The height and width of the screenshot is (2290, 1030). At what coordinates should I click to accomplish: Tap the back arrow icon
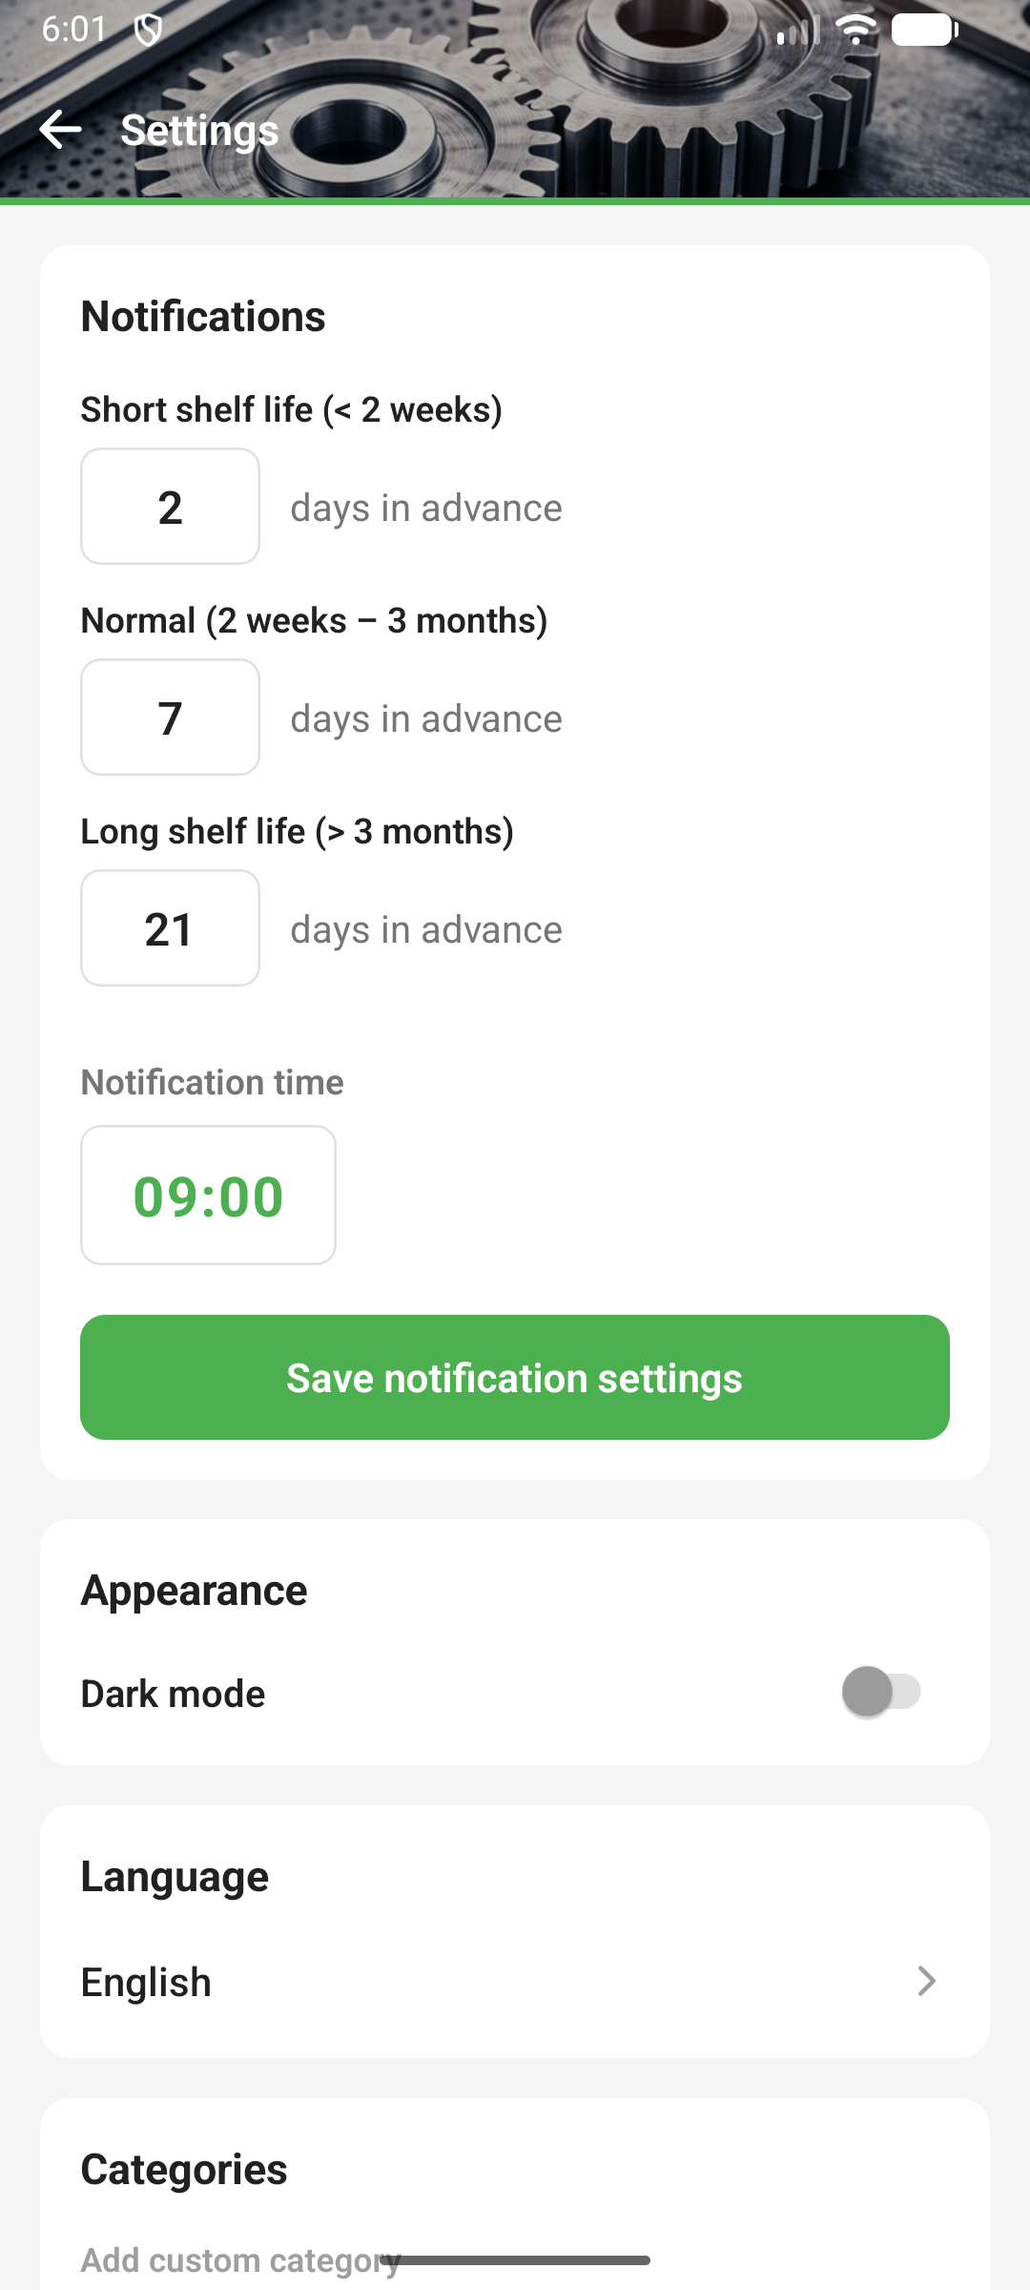(x=61, y=130)
